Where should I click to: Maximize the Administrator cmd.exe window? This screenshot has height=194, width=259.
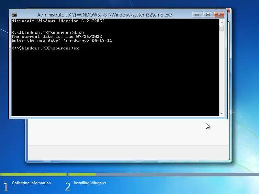pyautogui.click(x=208, y=15)
